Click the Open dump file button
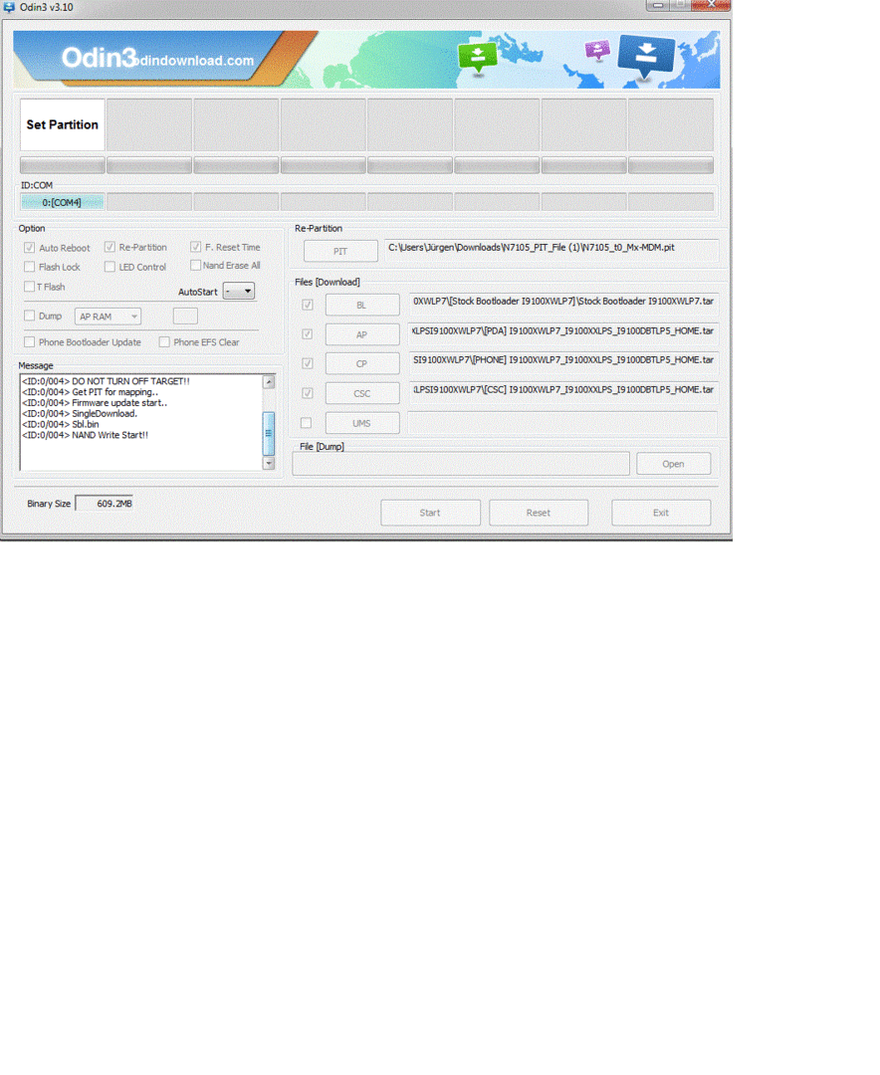880x1075 pixels. tap(674, 464)
